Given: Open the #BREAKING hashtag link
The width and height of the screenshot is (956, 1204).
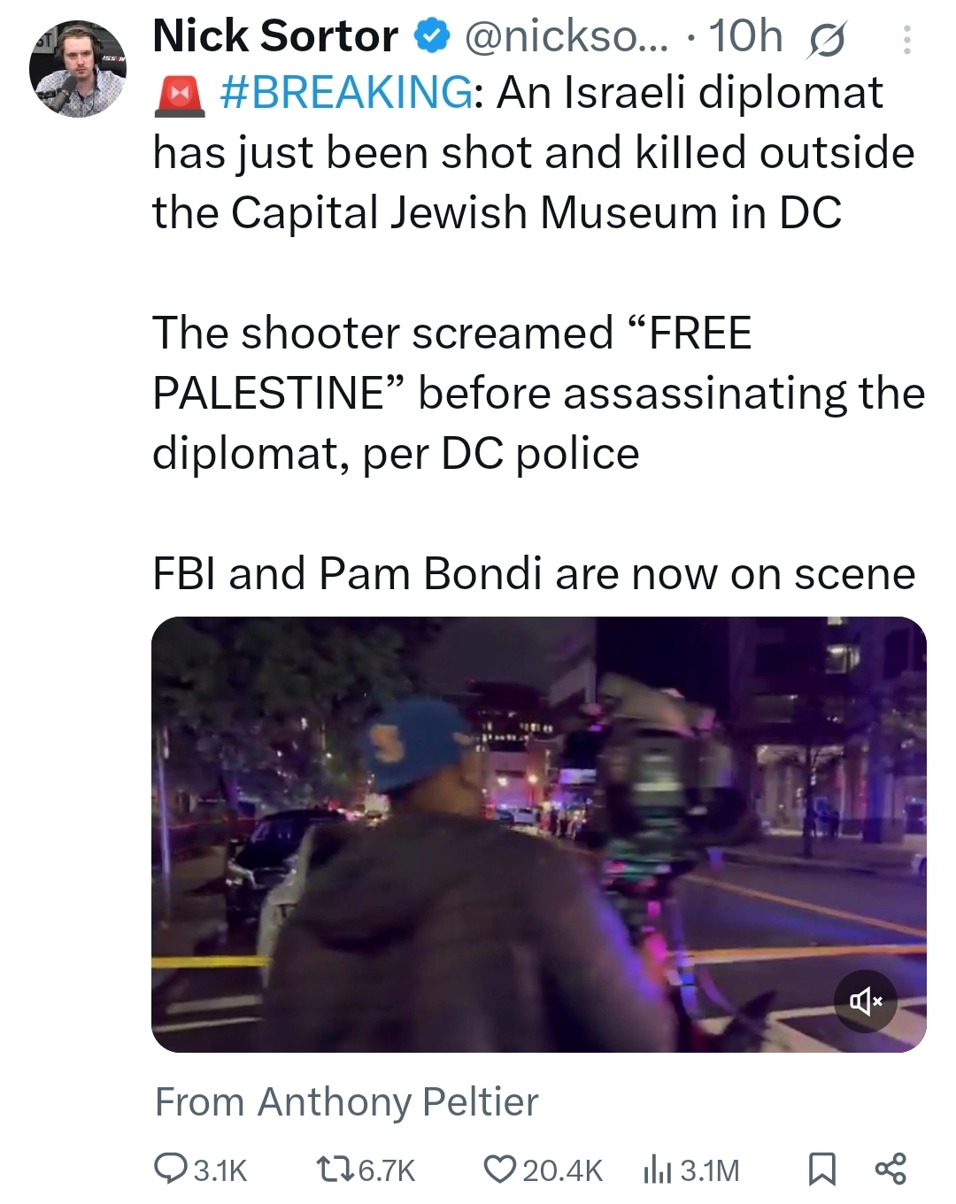Looking at the screenshot, I should [x=345, y=93].
